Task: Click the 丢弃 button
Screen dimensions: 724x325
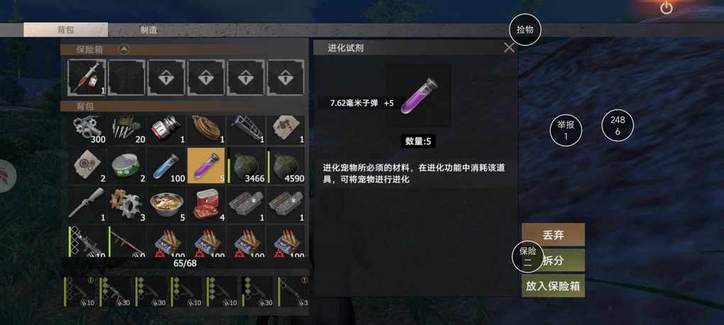Action: click(x=553, y=235)
